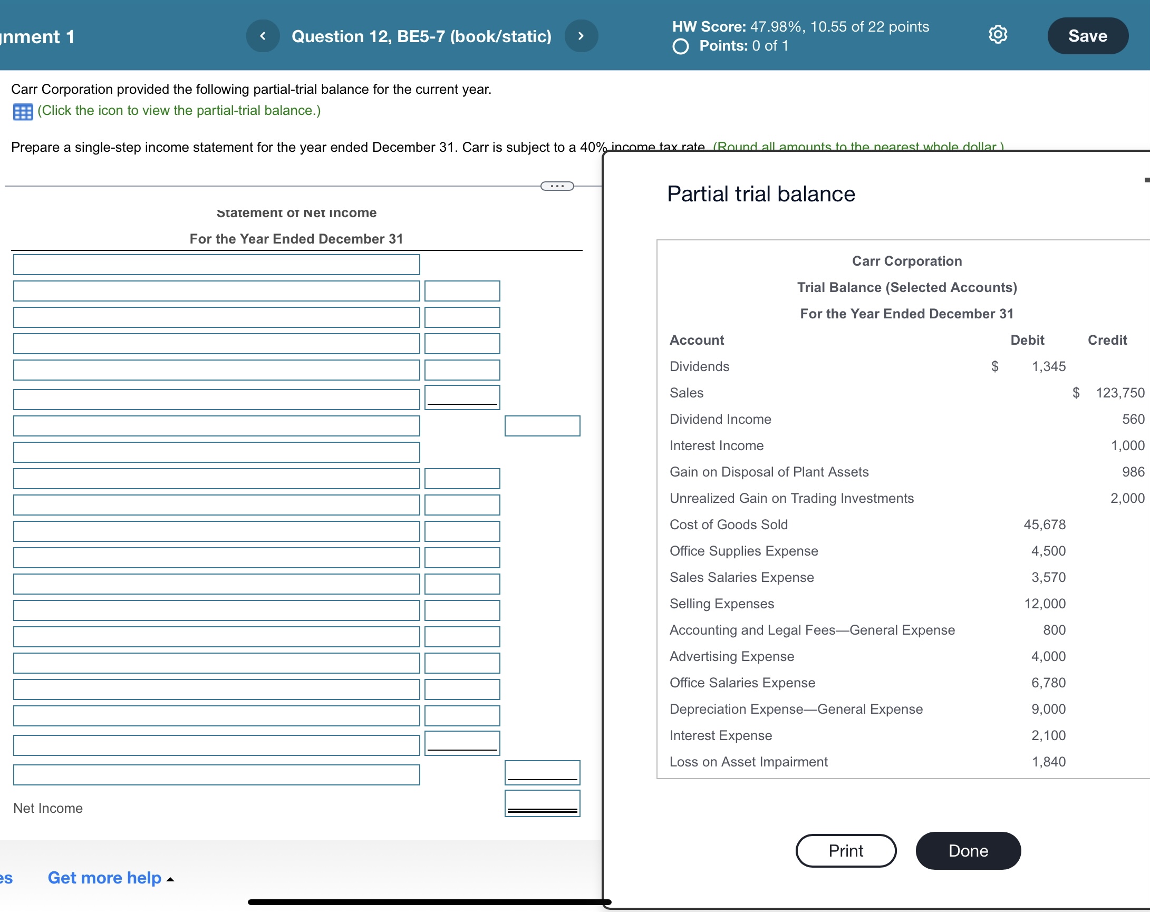1150x913 pixels.
Task: Click the second row amount input box
Action: click(462, 291)
